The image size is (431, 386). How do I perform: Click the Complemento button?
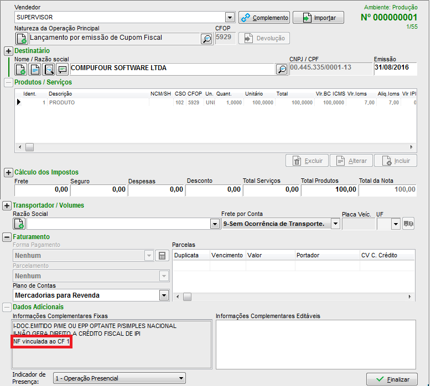pyautogui.click(x=264, y=18)
